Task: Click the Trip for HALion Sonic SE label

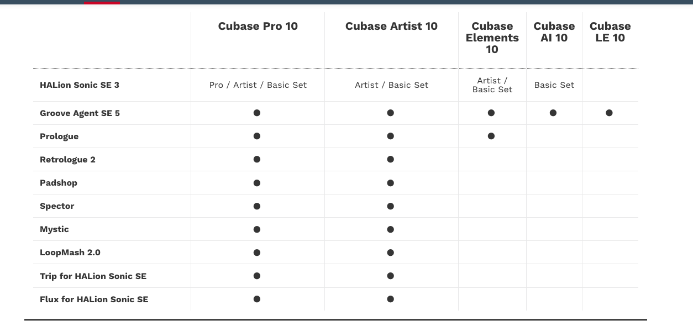Action: [93, 276]
